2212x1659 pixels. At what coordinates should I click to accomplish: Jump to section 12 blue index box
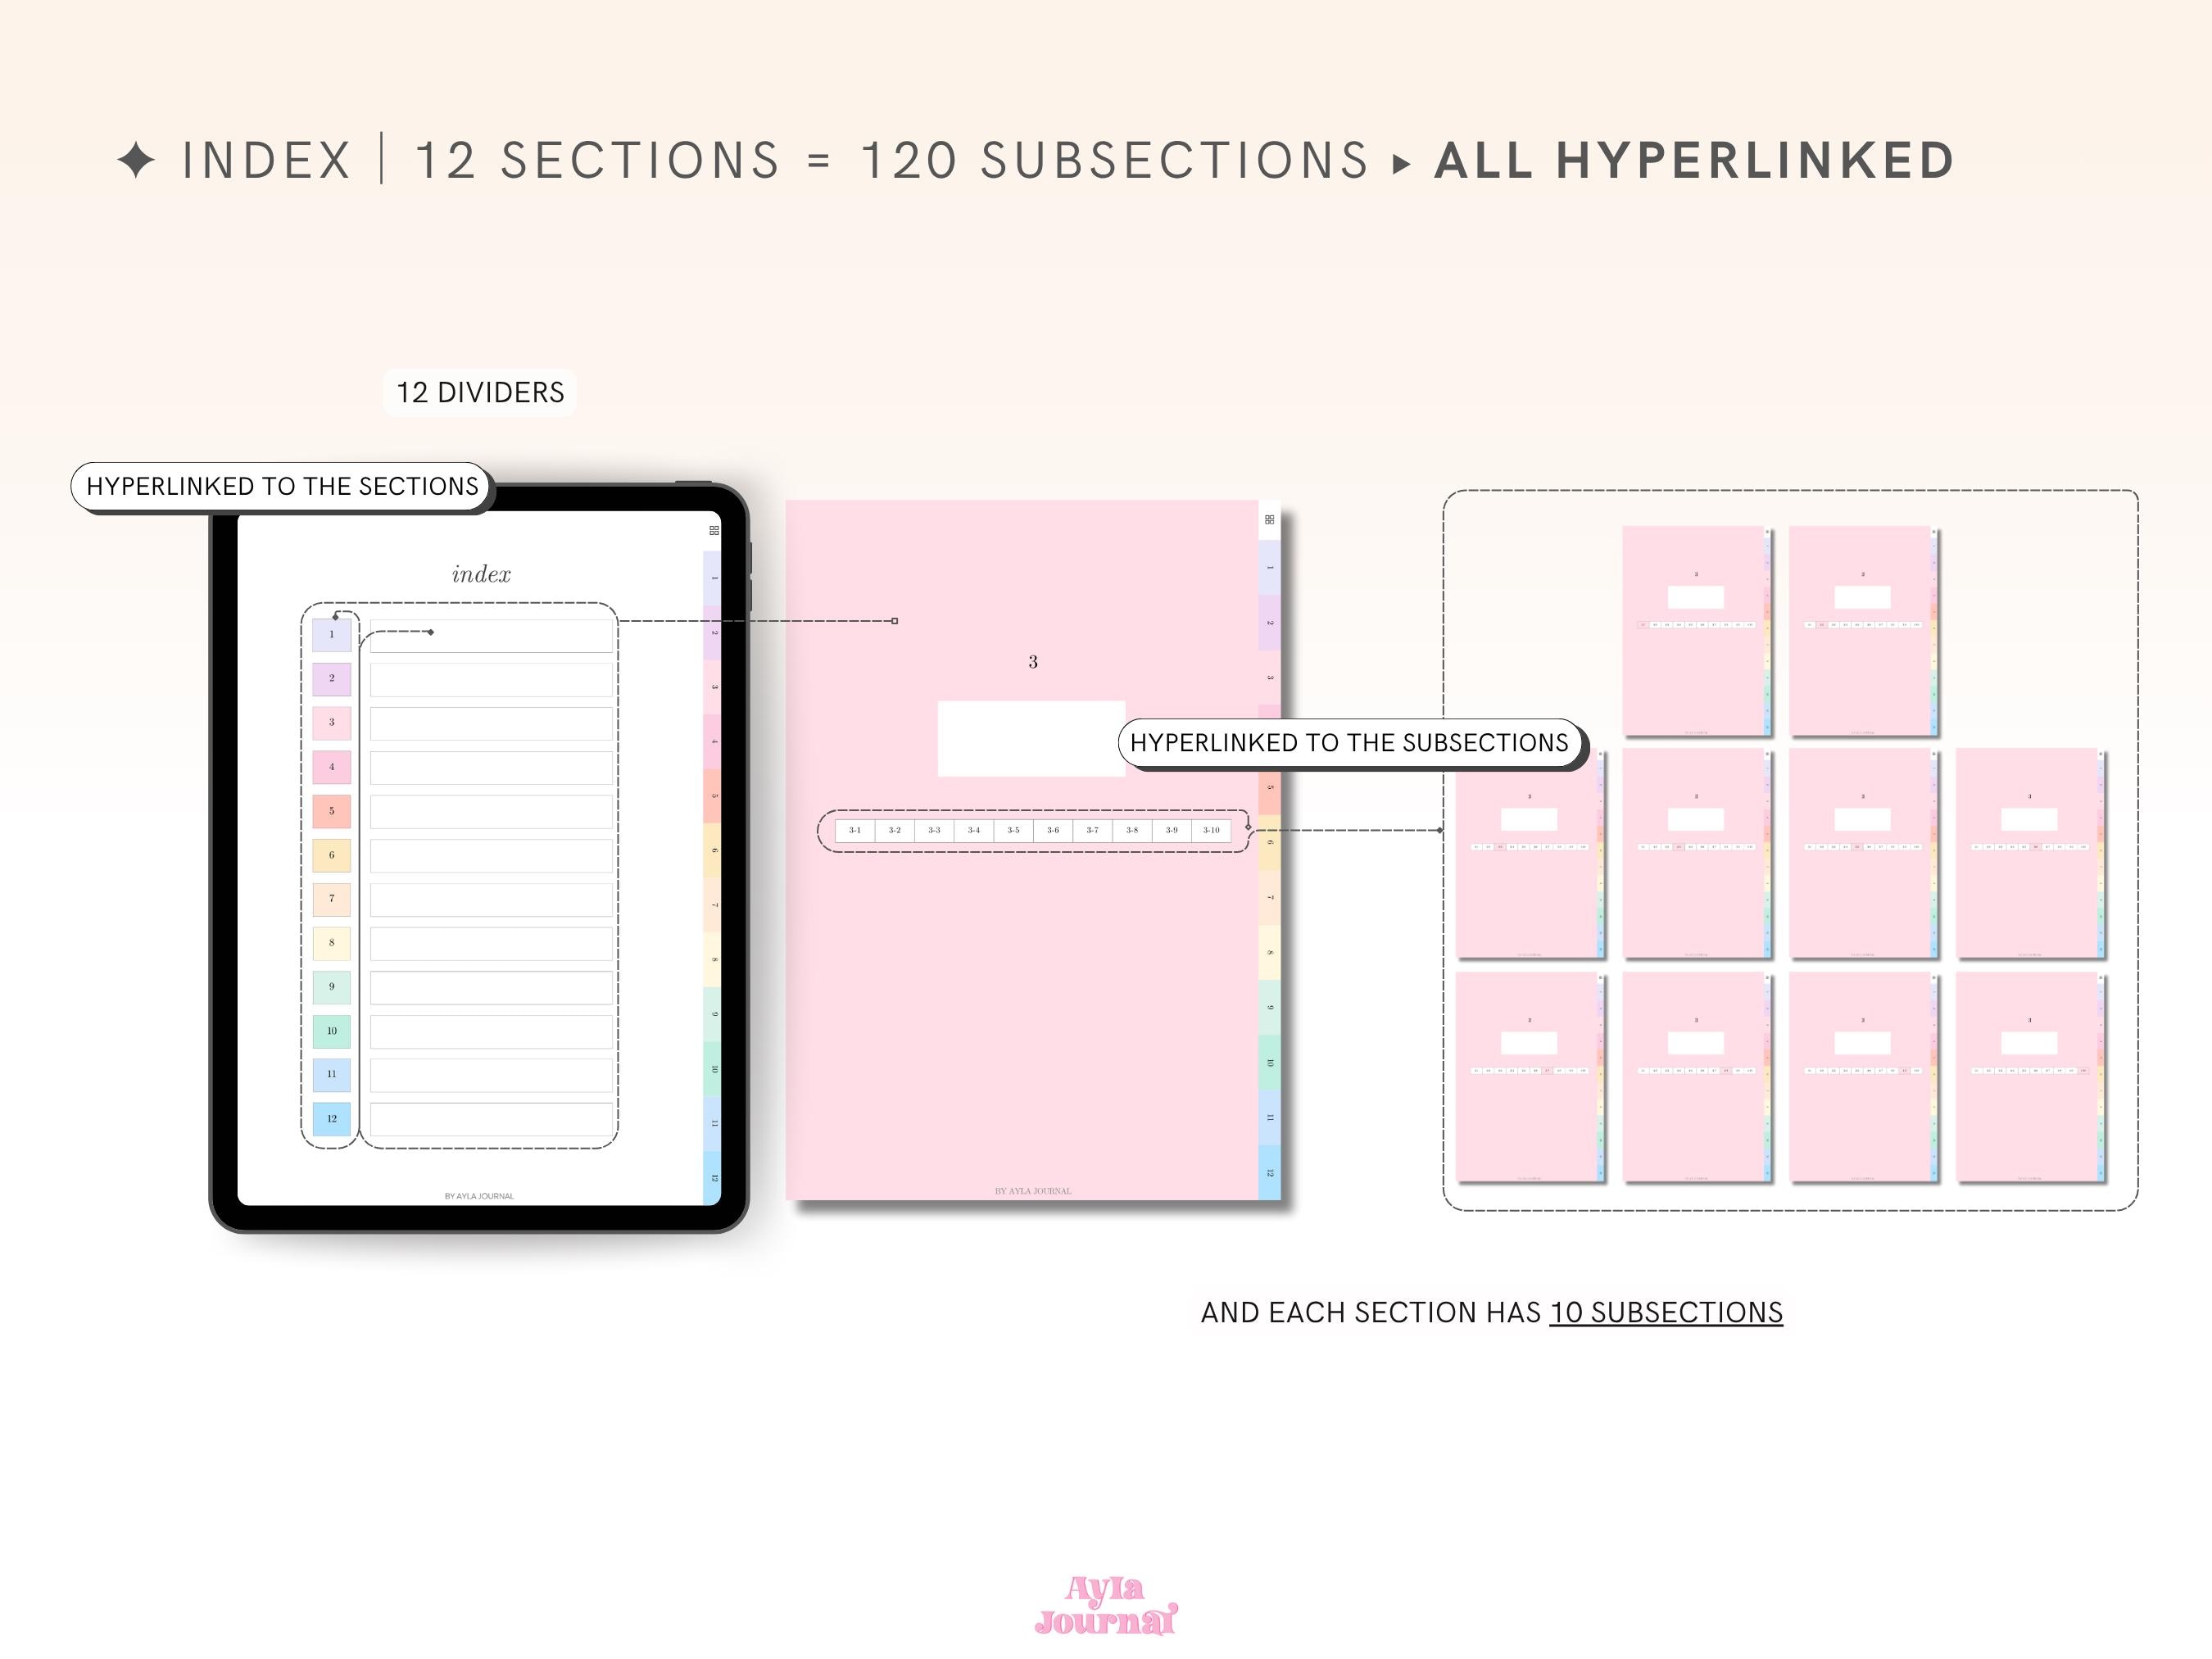point(332,1119)
